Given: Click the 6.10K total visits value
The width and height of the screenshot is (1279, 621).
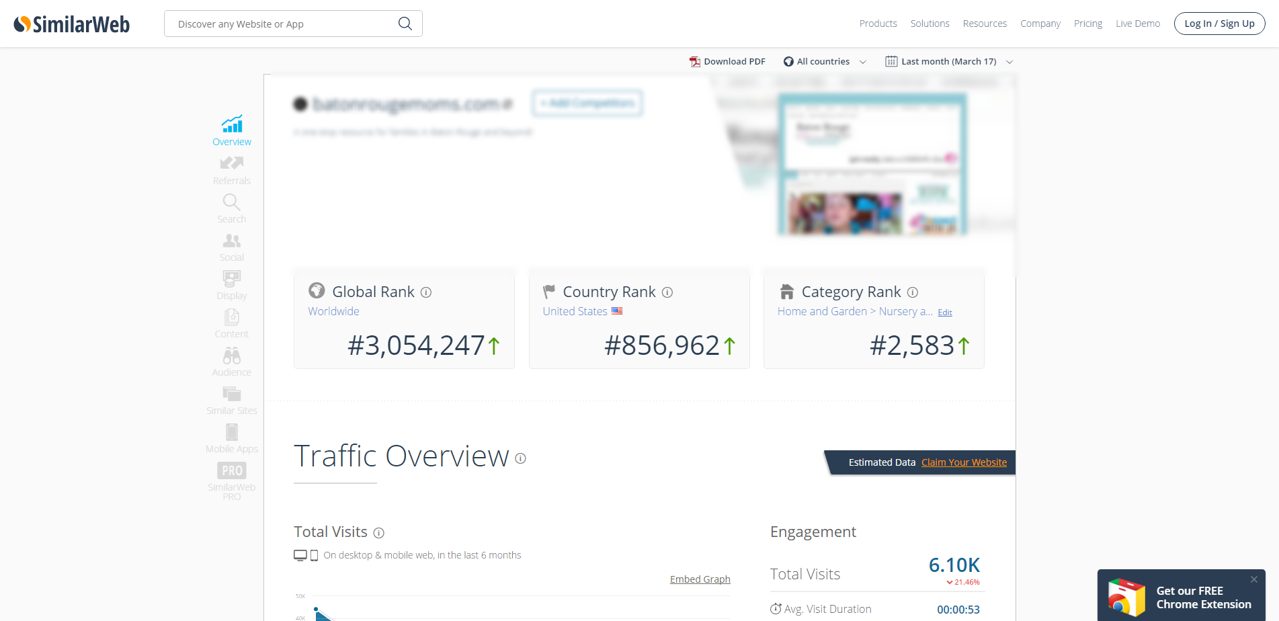Looking at the screenshot, I should click(x=954, y=565).
